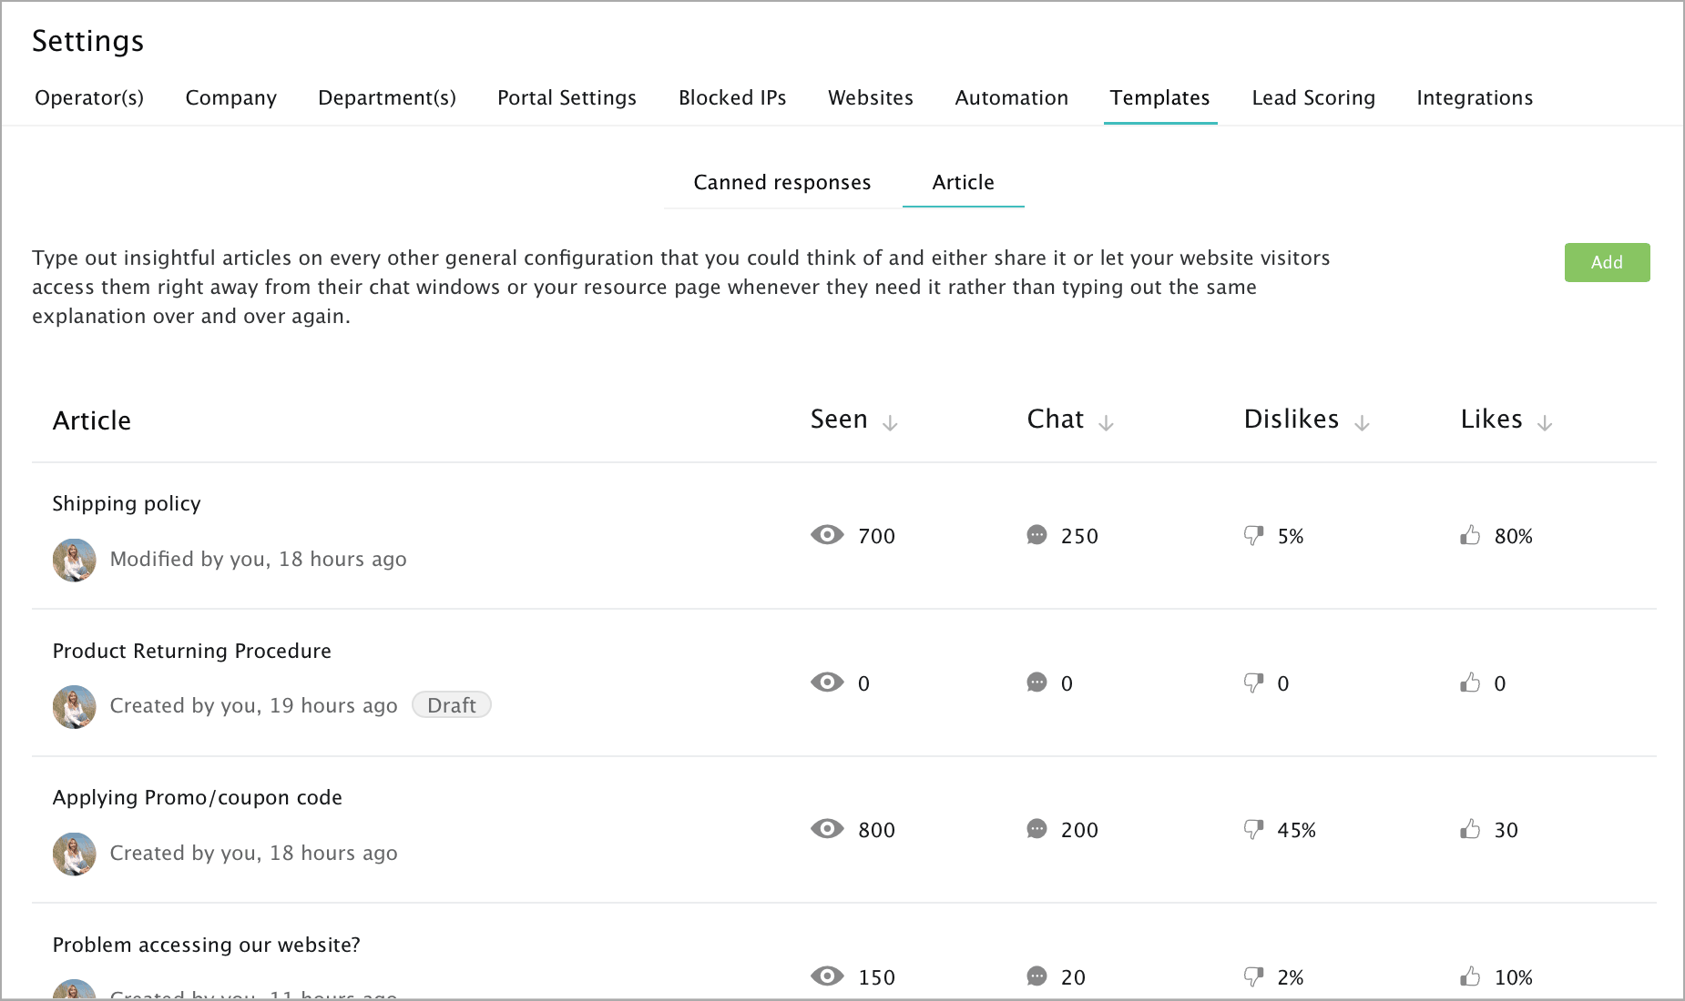Click 'Modified by you, 18 hours ago' text
The height and width of the screenshot is (1001, 1685).
(259, 559)
